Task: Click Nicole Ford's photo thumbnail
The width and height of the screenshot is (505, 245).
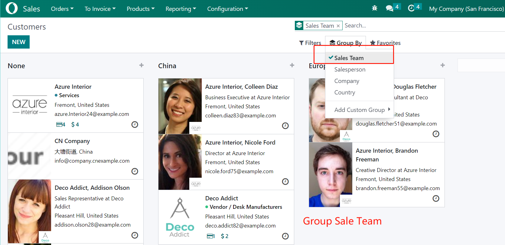Action: point(180,162)
